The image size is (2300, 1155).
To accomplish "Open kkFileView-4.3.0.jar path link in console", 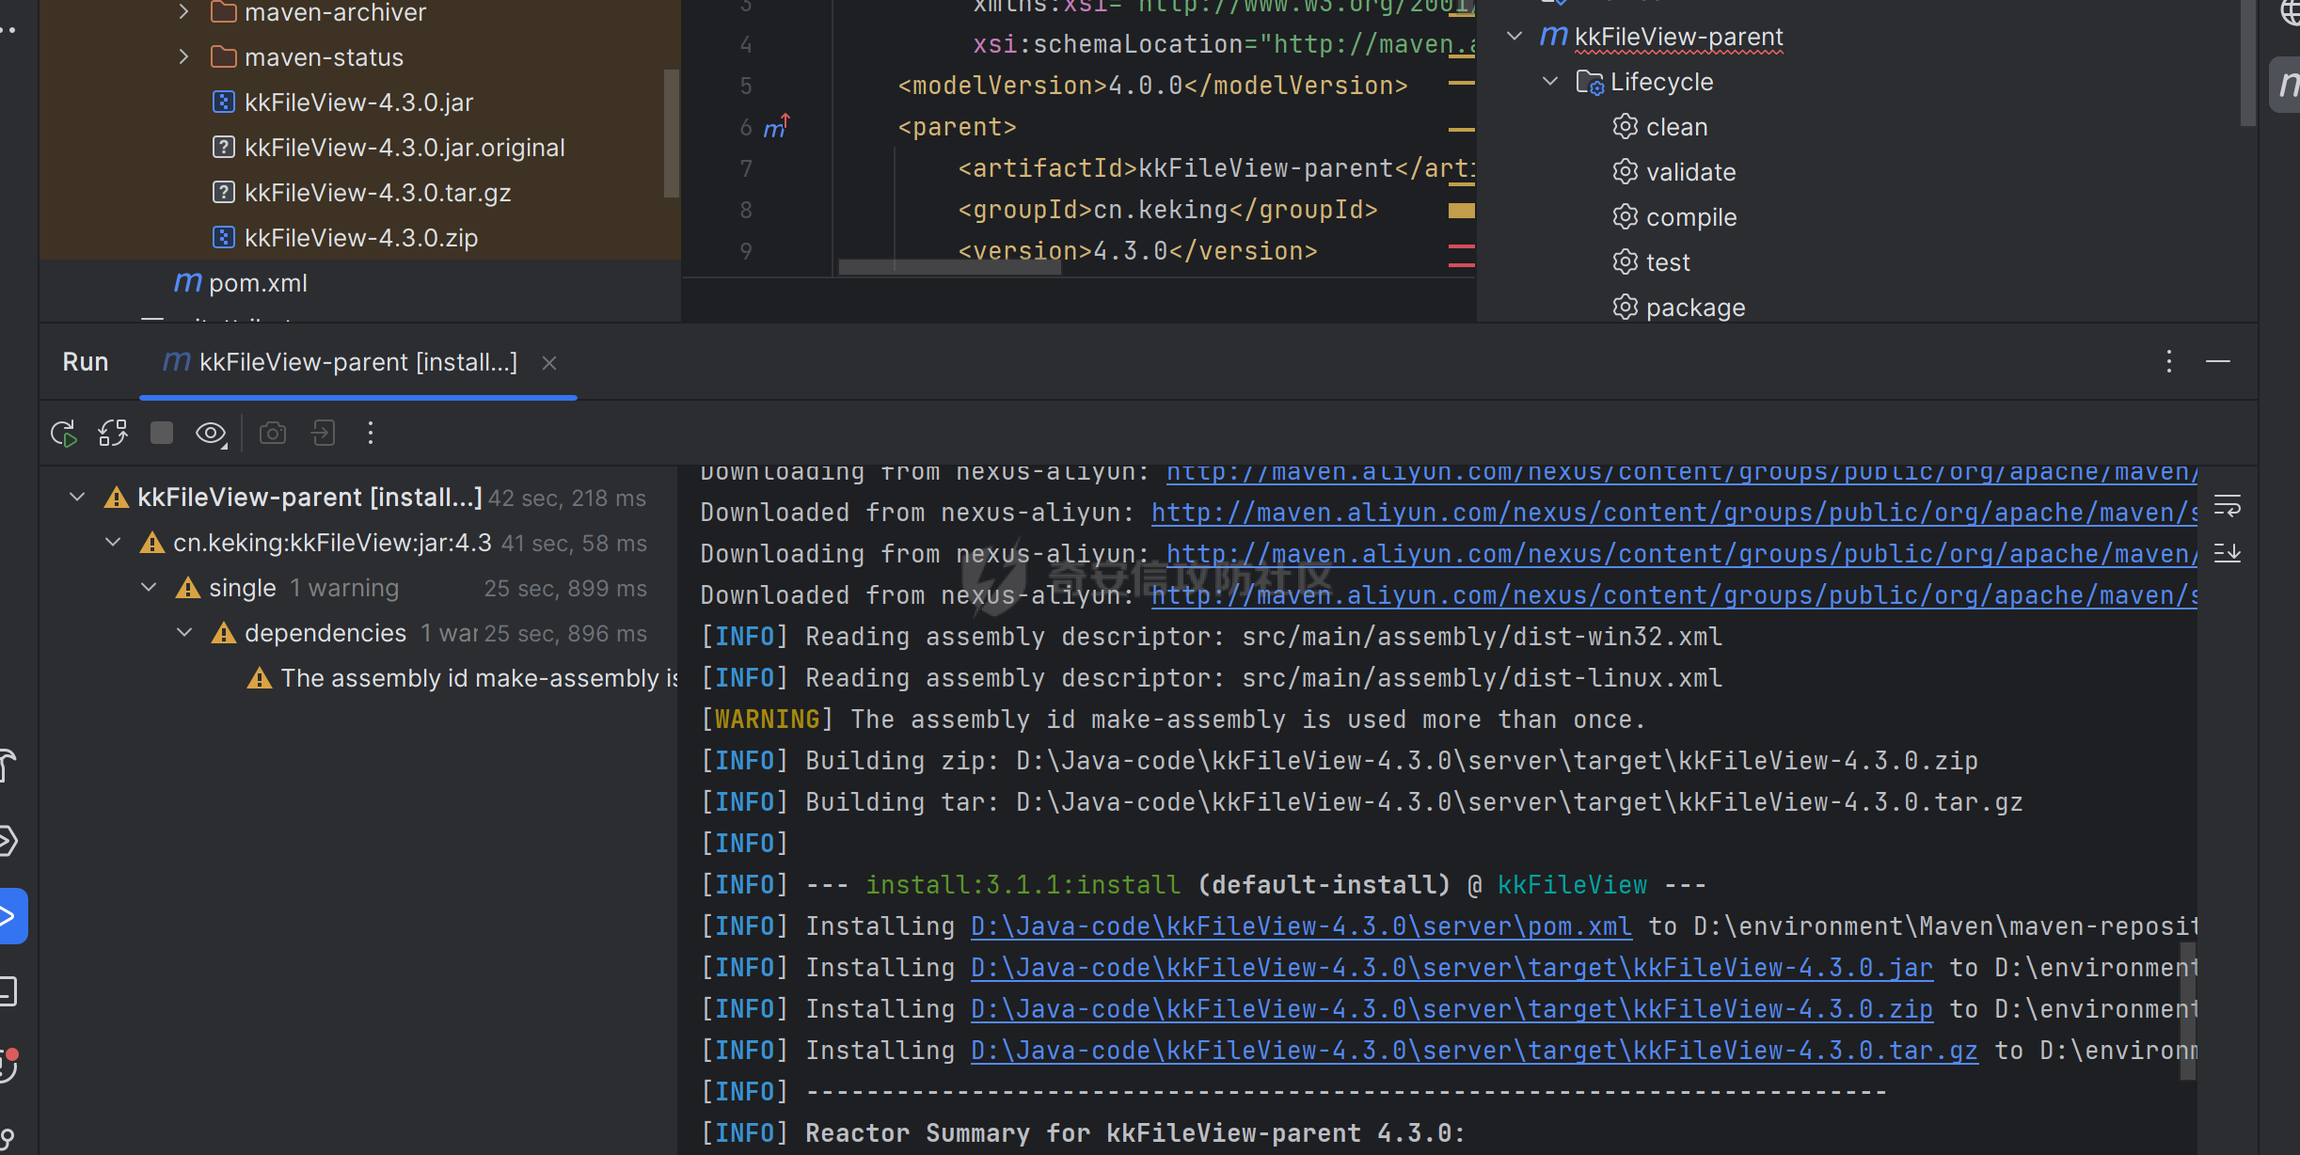I will (x=1451, y=968).
